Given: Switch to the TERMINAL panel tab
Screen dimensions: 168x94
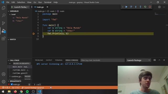Looking at the screenshot, I should (x=59, y=60).
